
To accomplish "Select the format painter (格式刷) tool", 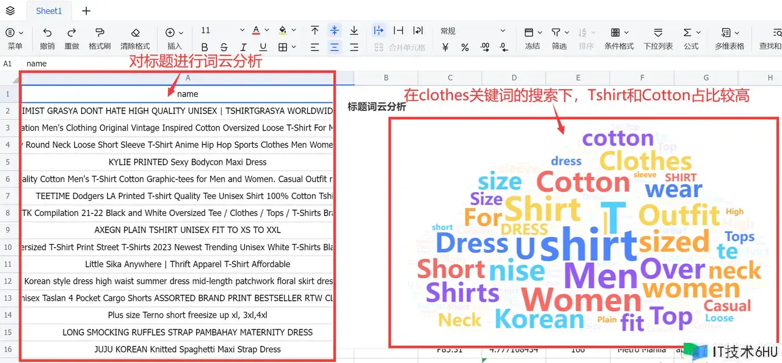I will 100,32.
